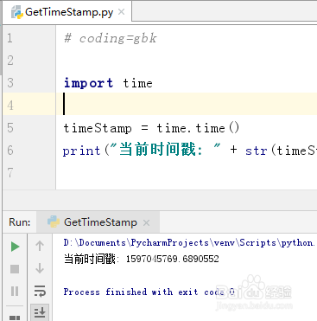Click the 'Run:' panel label
The height and width of the screenshot is (321, 317).
tap(20, 222)
